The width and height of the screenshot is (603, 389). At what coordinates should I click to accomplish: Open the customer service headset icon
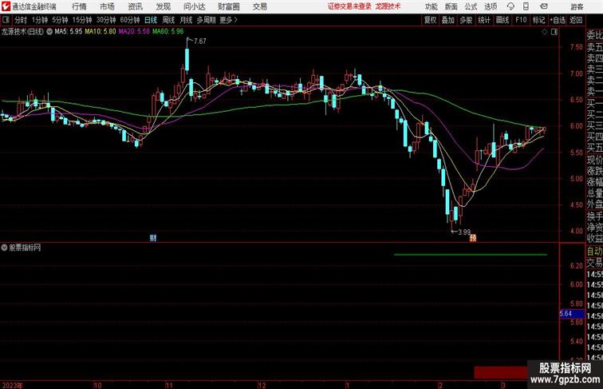click(x=510, y=6)
